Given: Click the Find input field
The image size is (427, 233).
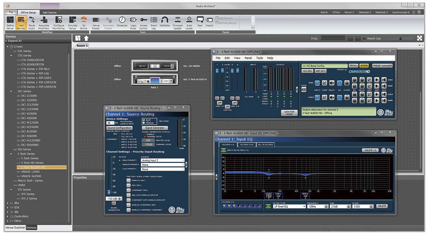Looking at the screenshot, I should point(333,38).
